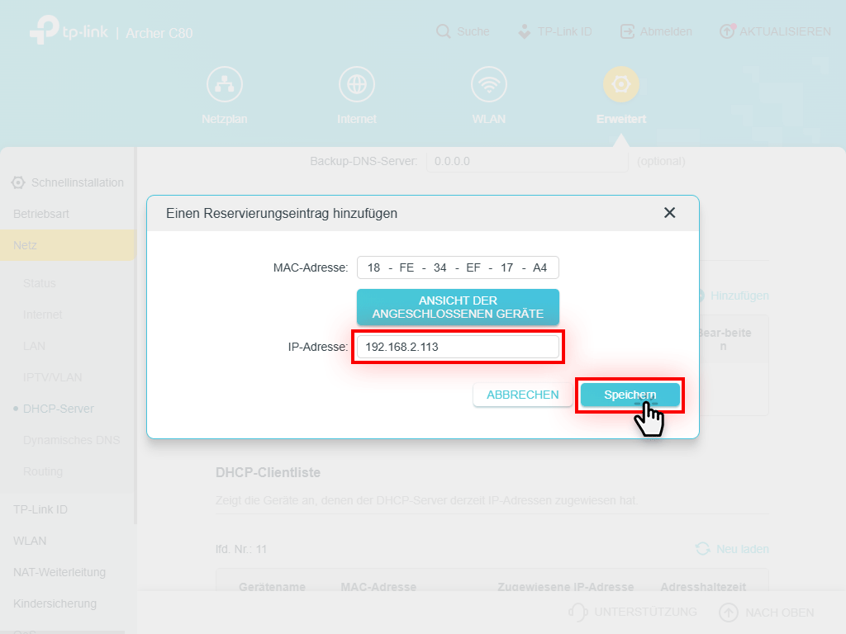Click the Erweitert gear icon
The height and width of the screenshot is (634, 846).
[x=620, y=85]
